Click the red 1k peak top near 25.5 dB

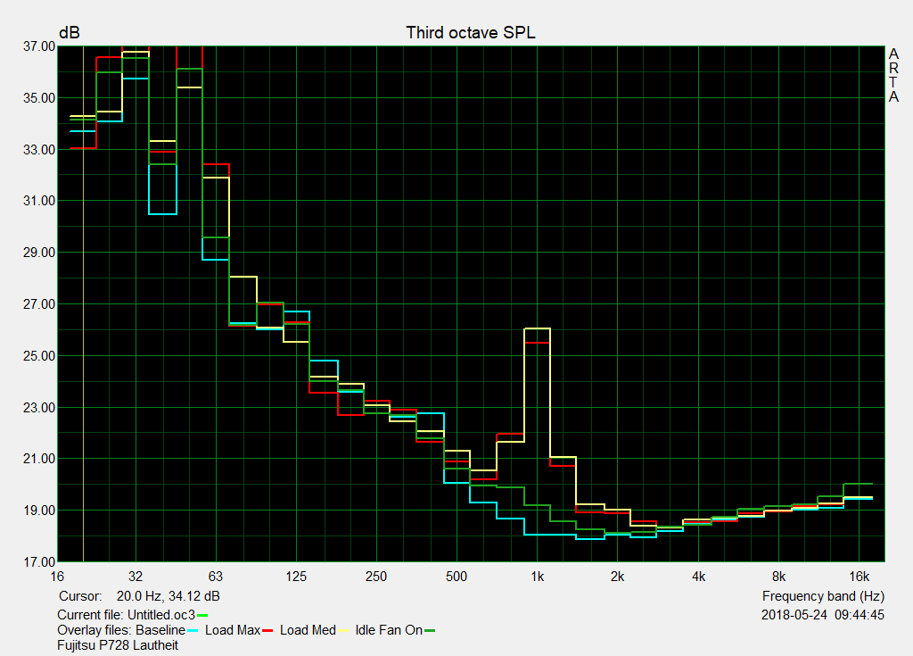538,343
